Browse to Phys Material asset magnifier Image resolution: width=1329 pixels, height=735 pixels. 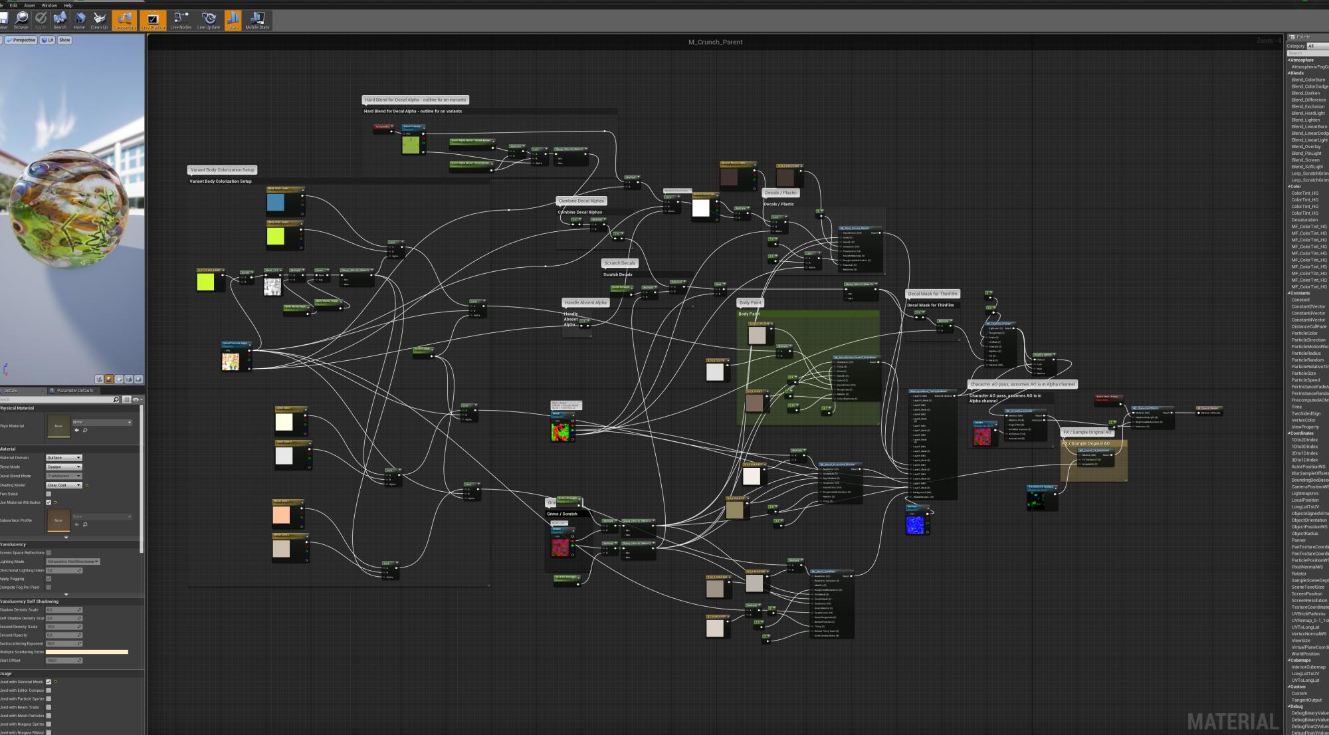coord(85,430)
